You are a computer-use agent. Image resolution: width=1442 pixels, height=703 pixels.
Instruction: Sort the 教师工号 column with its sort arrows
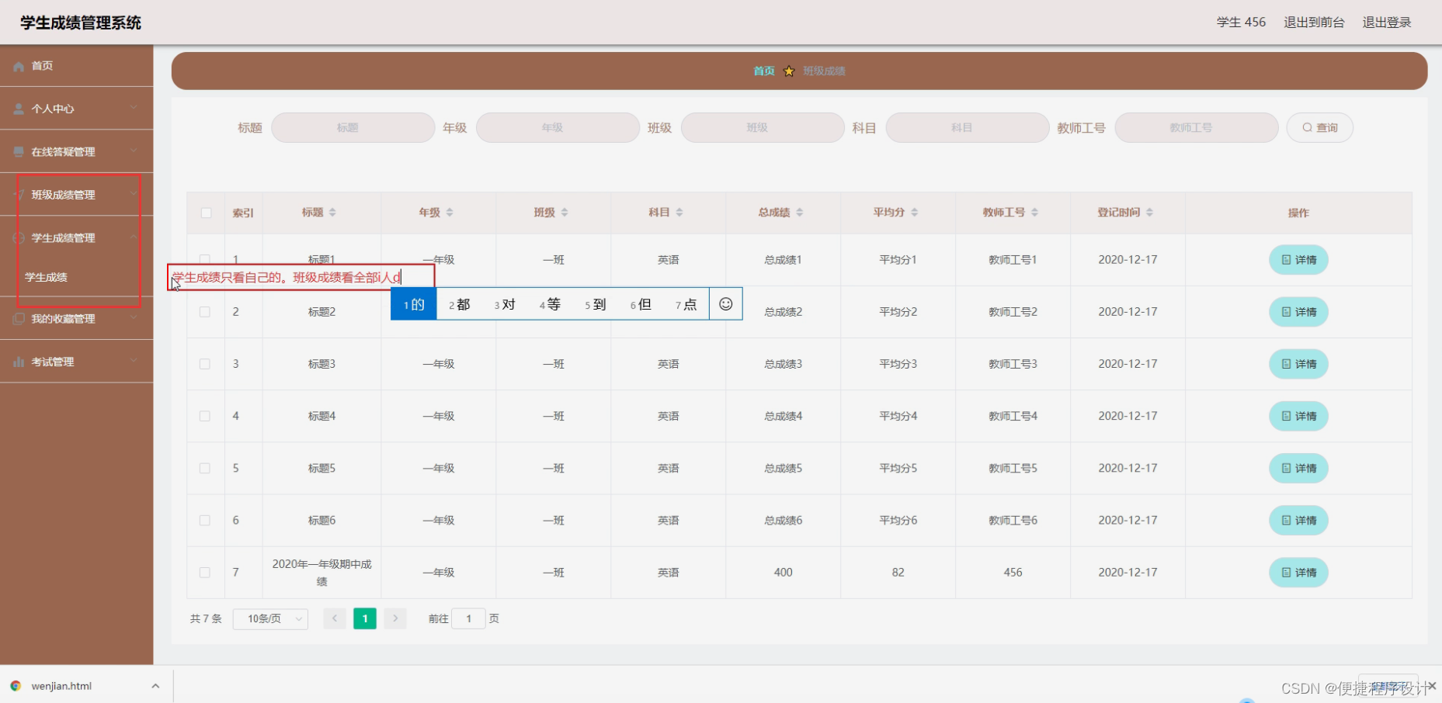1035,213
